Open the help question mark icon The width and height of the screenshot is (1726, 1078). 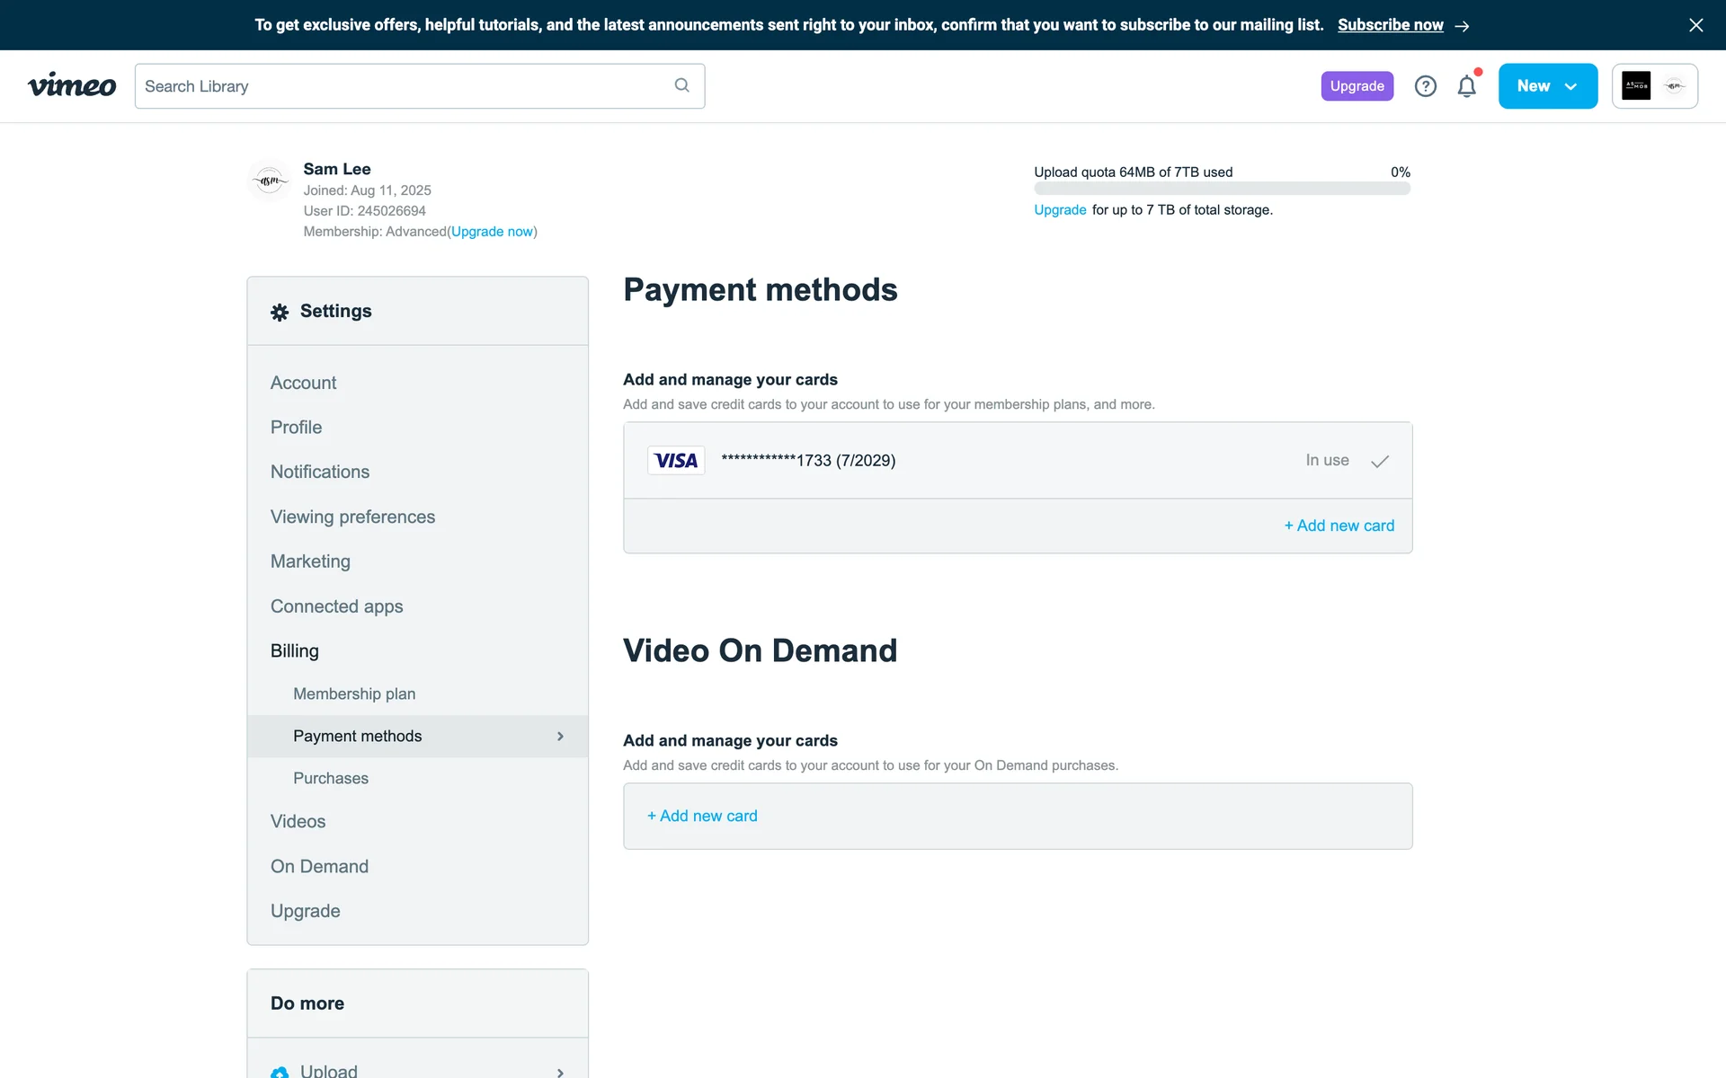point(1425,86)
